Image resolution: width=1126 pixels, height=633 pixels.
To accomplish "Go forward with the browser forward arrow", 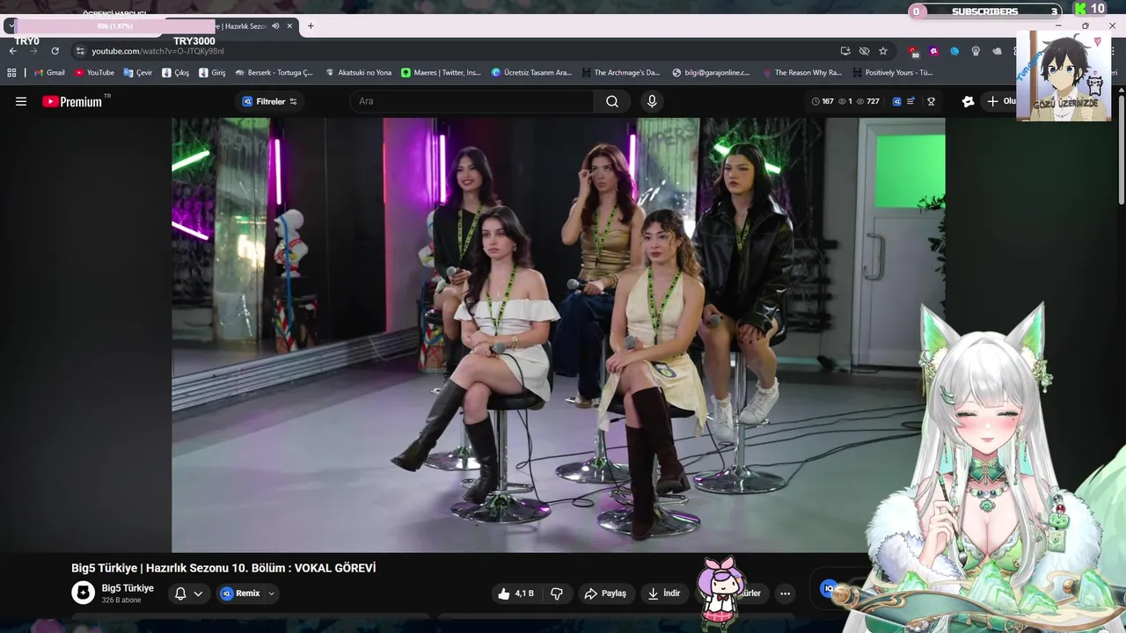I will coord(33,51).
